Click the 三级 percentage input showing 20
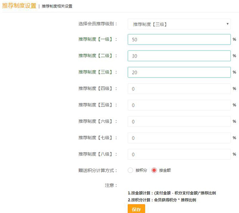 [179, 72]
